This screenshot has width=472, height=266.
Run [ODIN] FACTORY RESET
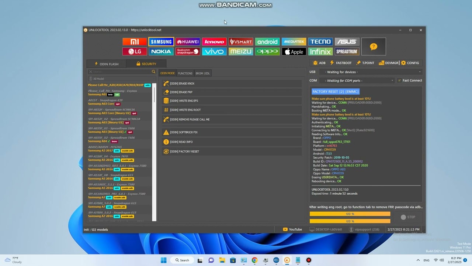pos(232,151)
